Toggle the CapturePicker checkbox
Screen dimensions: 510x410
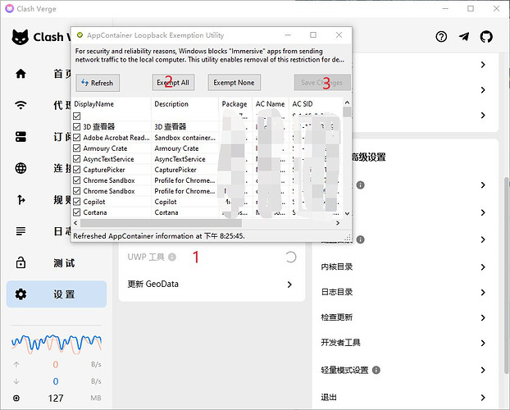[77, 170]
